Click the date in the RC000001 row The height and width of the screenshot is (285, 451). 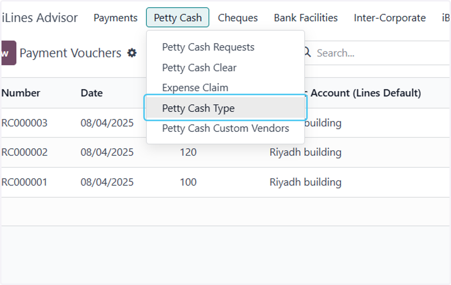[107, 182]
